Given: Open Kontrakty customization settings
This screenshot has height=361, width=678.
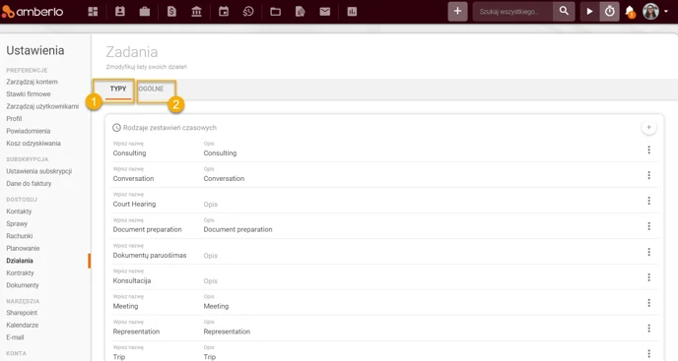Looking at the screenshot, I should point(20,272).
